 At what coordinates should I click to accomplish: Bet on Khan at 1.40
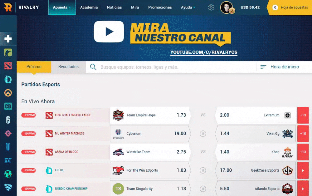pyautogui.click(x=256, y=152)
